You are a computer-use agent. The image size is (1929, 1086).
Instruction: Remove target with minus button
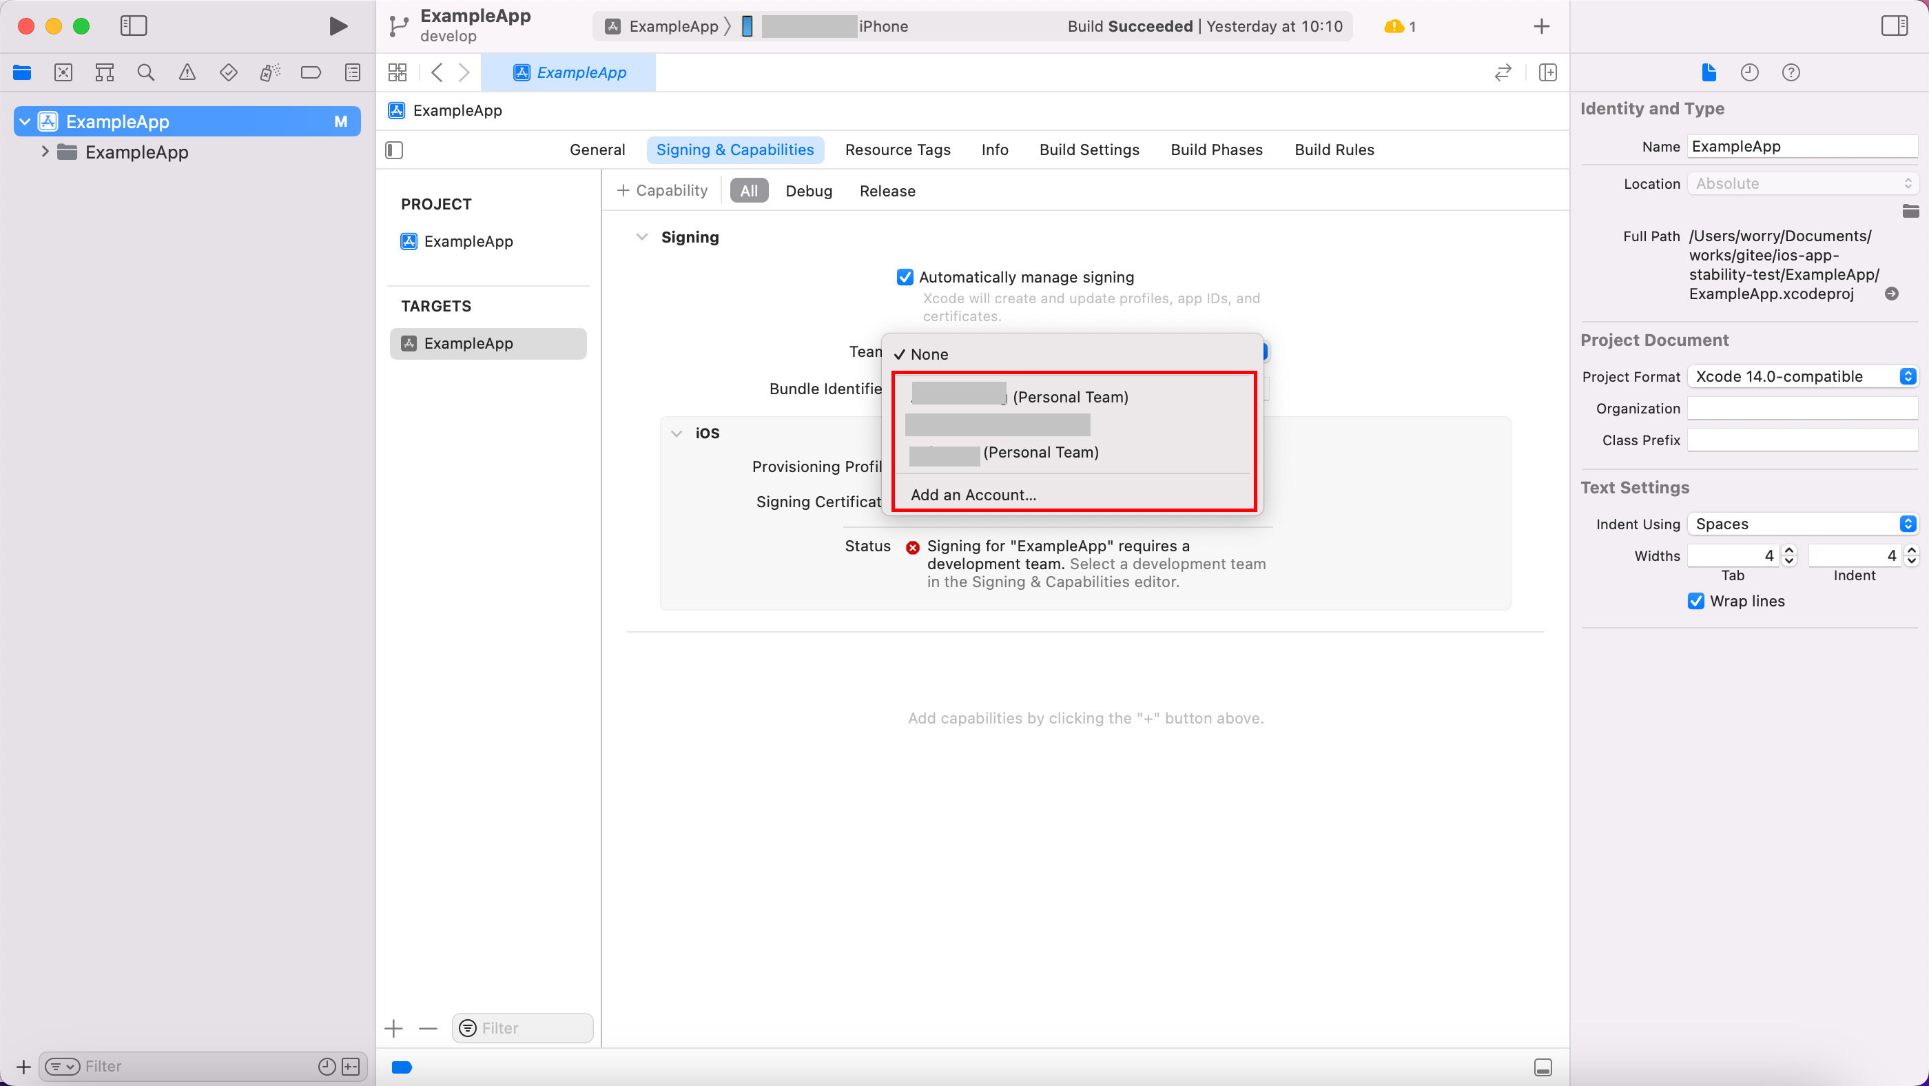pos(428,1028)
